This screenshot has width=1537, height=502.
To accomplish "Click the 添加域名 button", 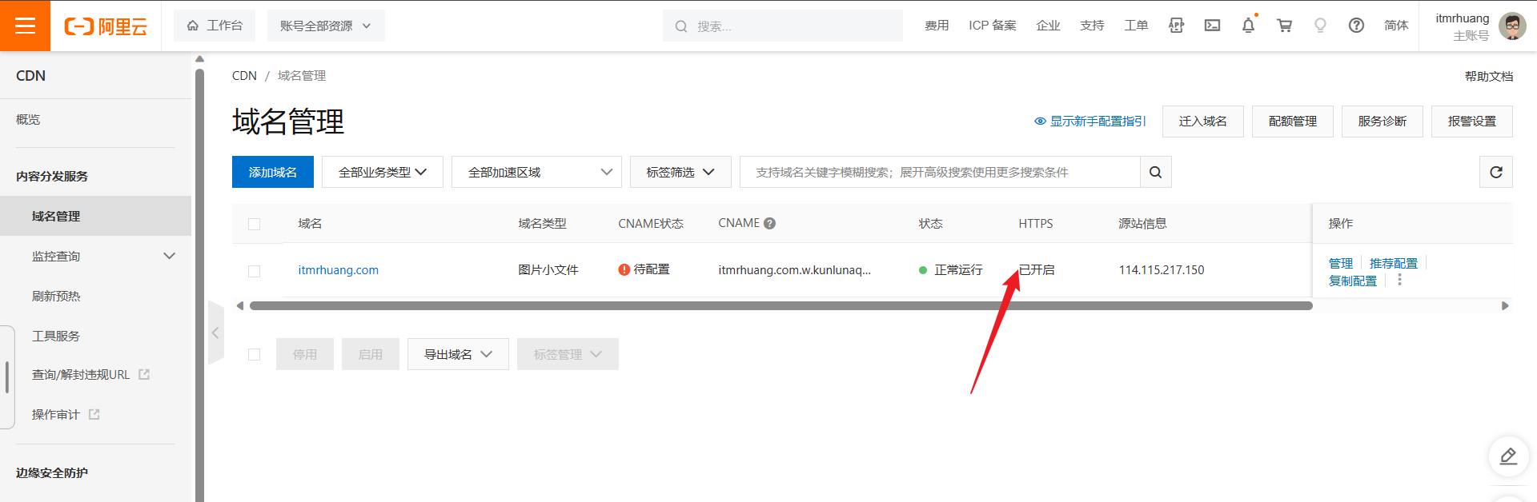I will [x=273, y=172].
